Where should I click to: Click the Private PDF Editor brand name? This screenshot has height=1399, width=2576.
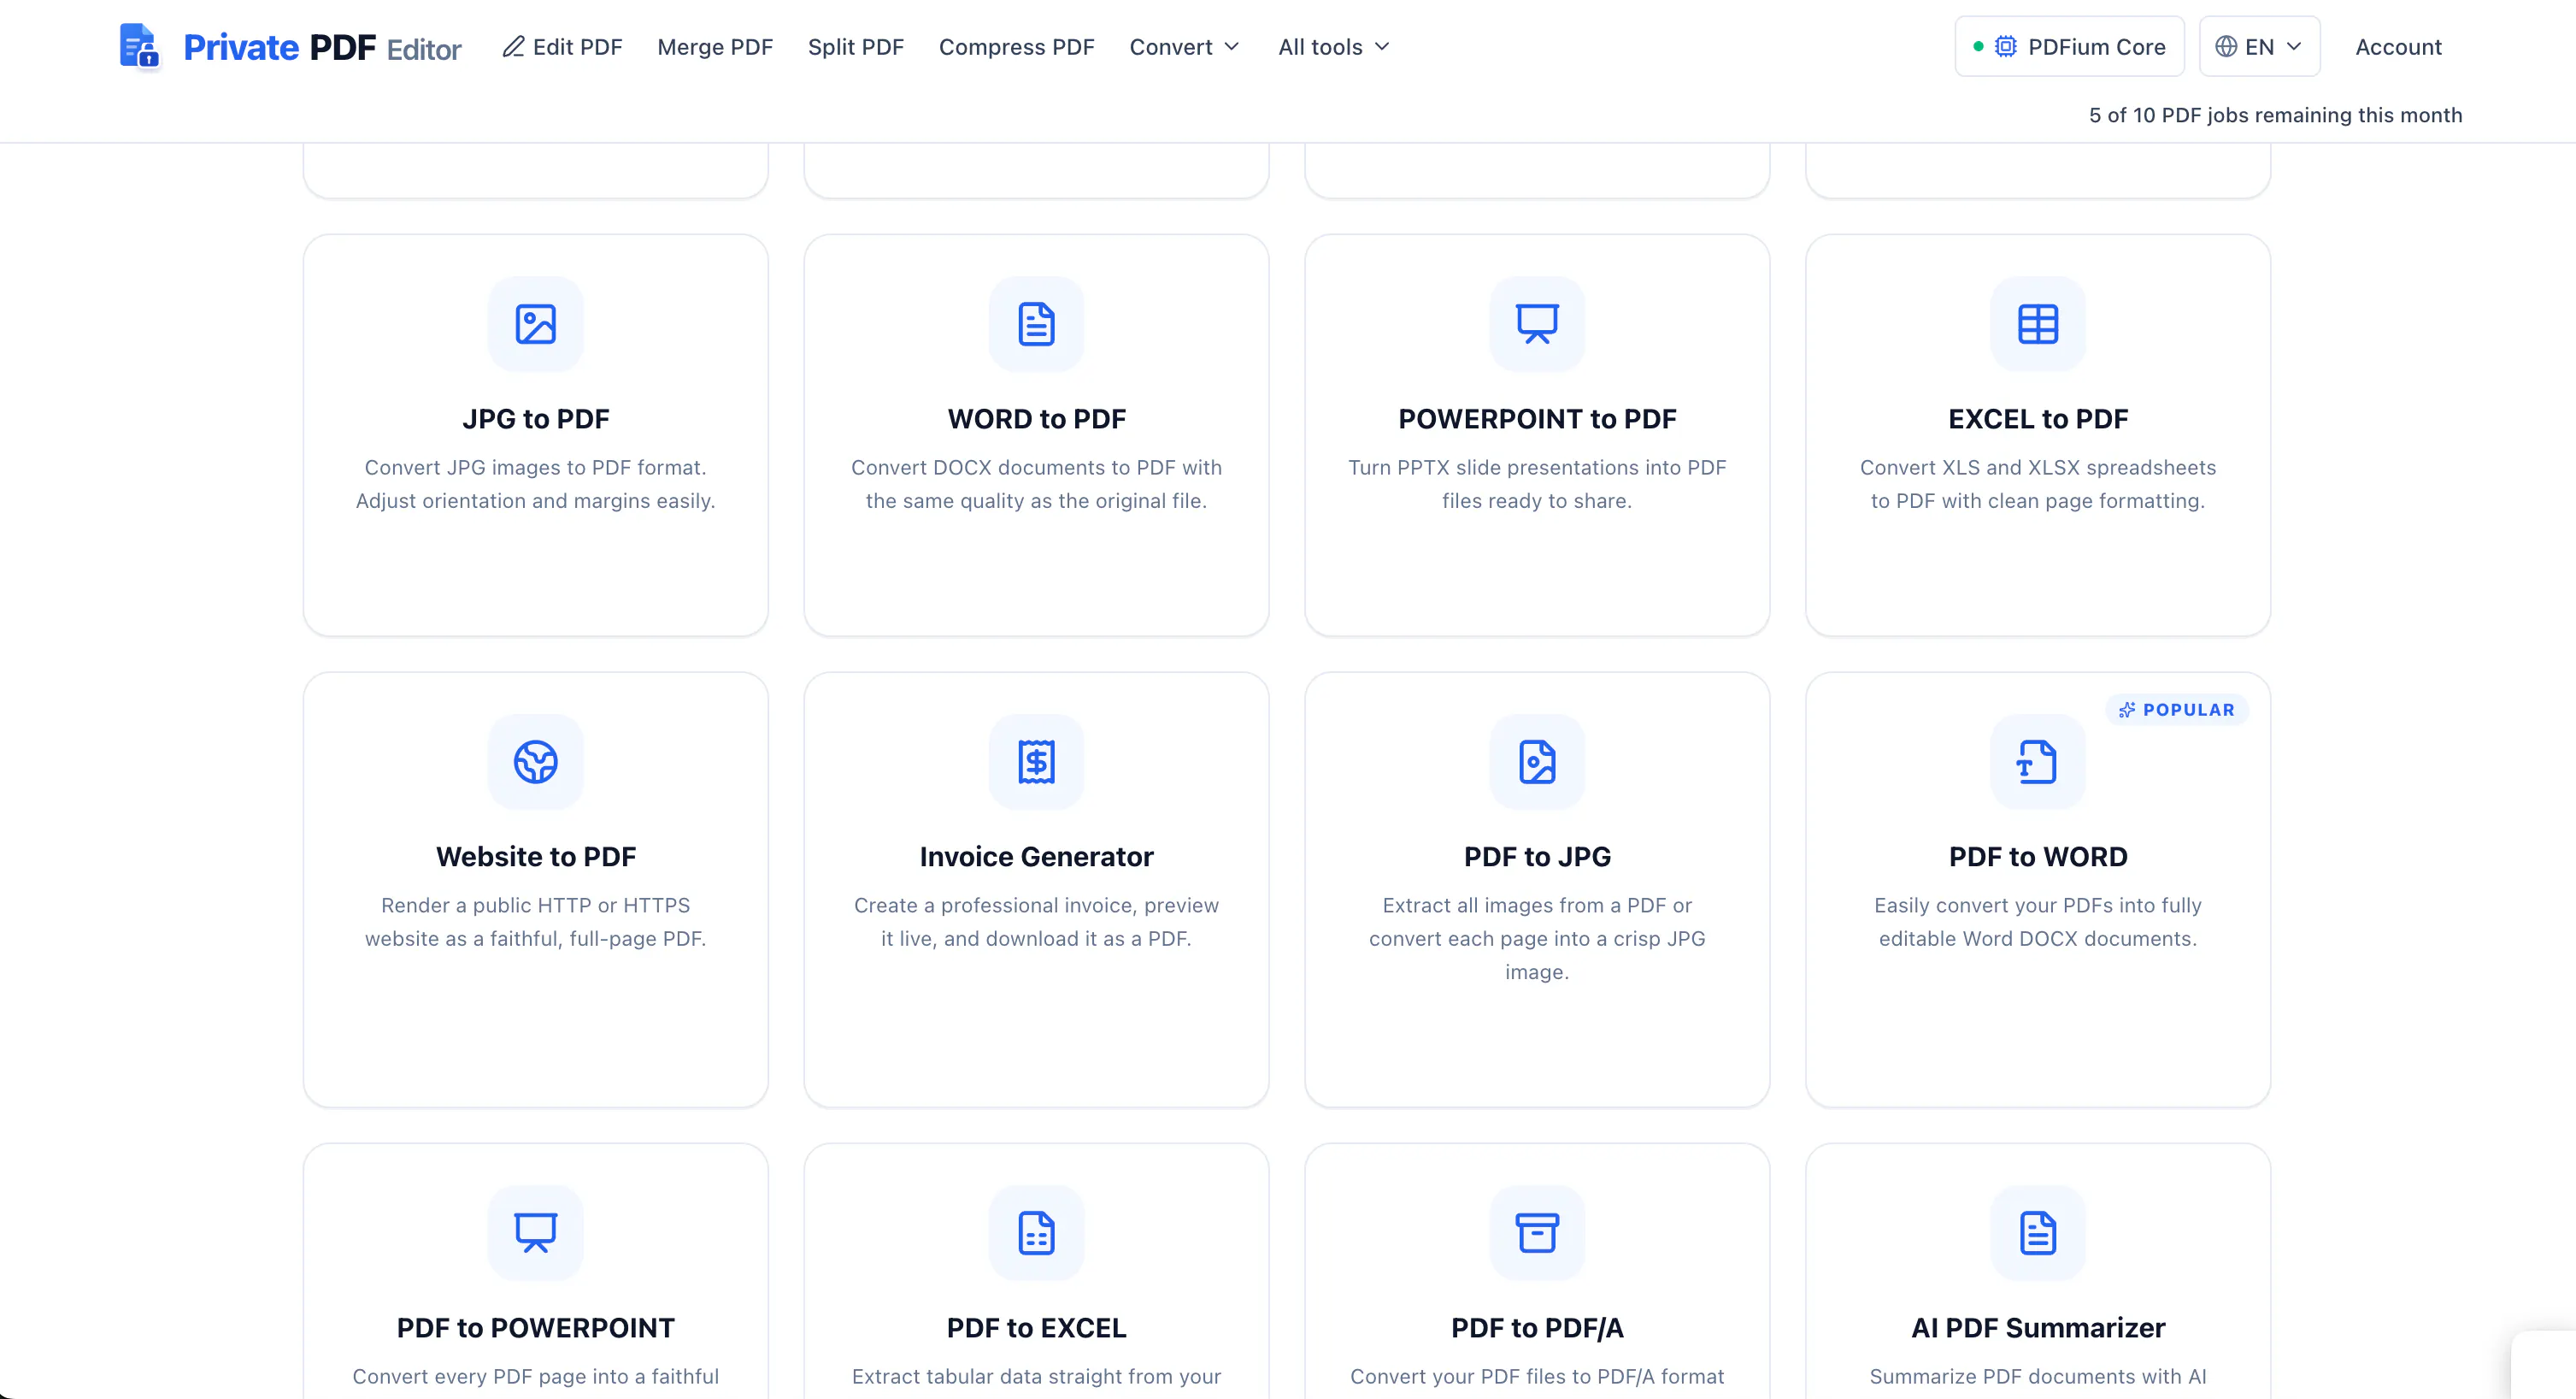322,47
